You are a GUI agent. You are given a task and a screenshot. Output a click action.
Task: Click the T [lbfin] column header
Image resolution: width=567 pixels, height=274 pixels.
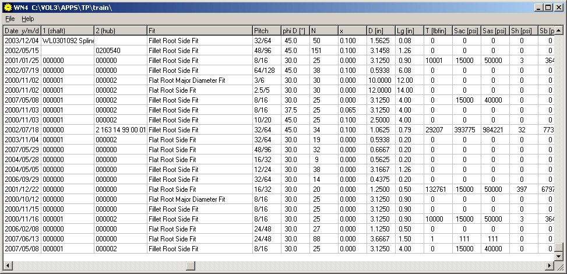point(437,30)
